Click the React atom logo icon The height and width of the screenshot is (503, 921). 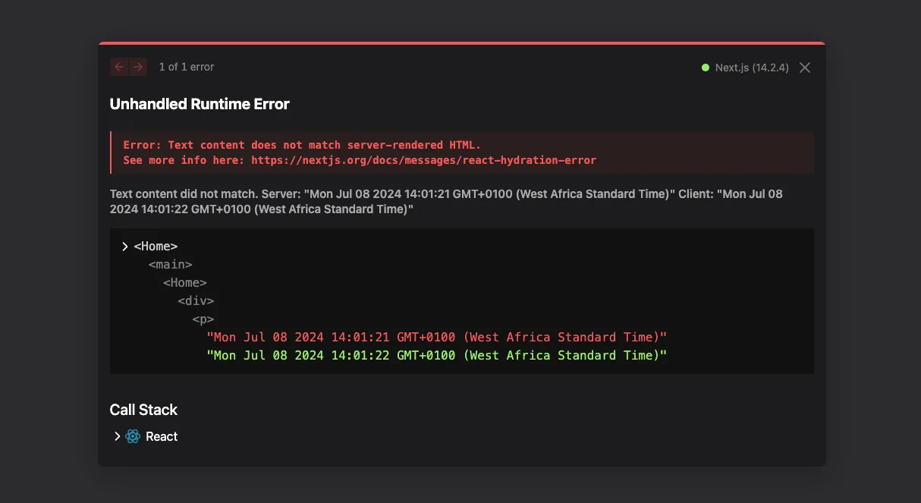(133, 436)
